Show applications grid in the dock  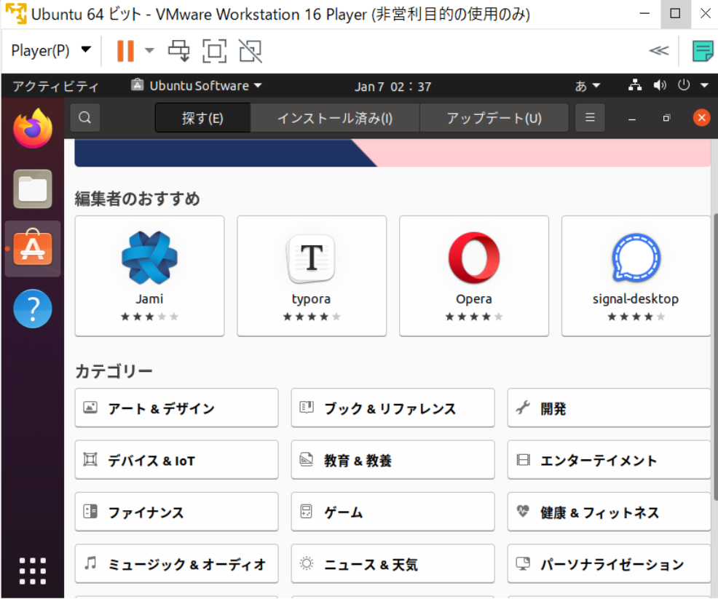coord(33,571)
